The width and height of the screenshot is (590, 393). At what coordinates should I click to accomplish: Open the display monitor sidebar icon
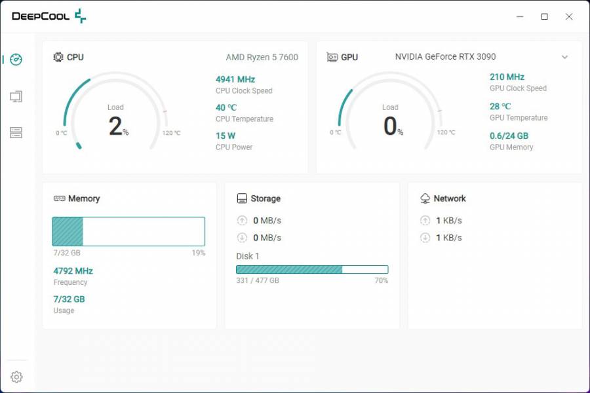pos(16,97)
